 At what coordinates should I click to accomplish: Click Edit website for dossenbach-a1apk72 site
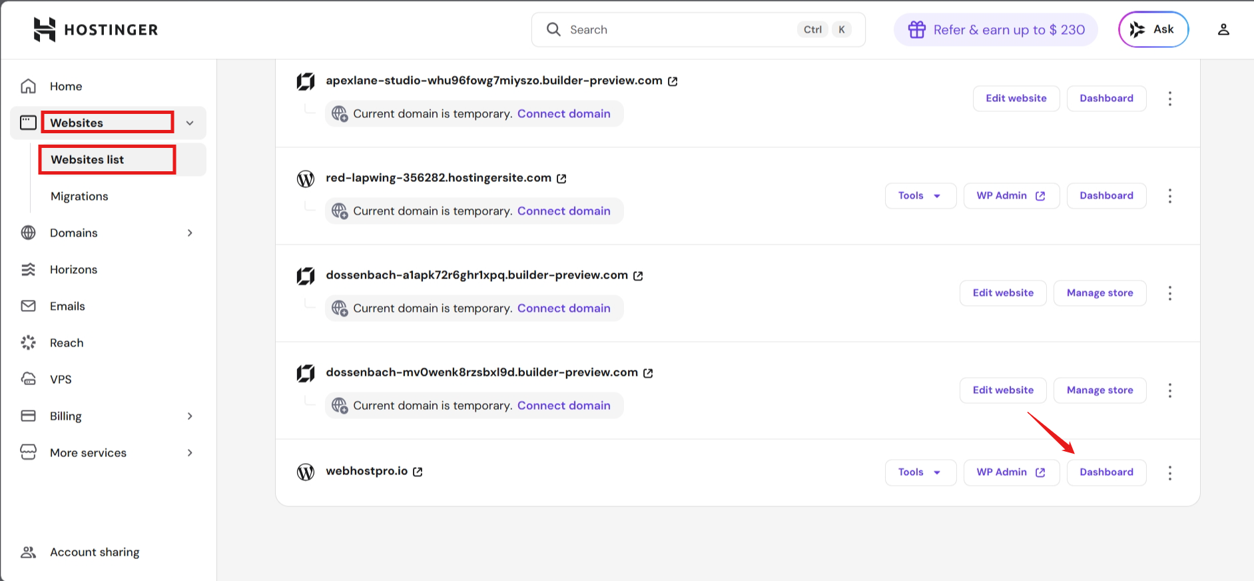pyautogui.click(x=1003, y=292)
